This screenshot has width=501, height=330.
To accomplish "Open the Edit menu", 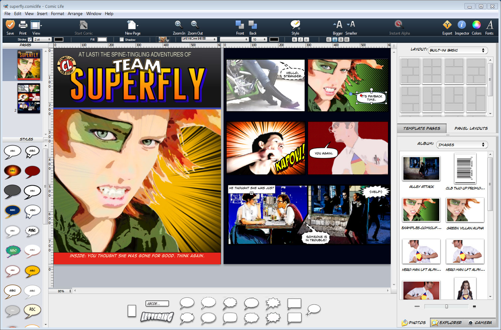I will (18, 14).
